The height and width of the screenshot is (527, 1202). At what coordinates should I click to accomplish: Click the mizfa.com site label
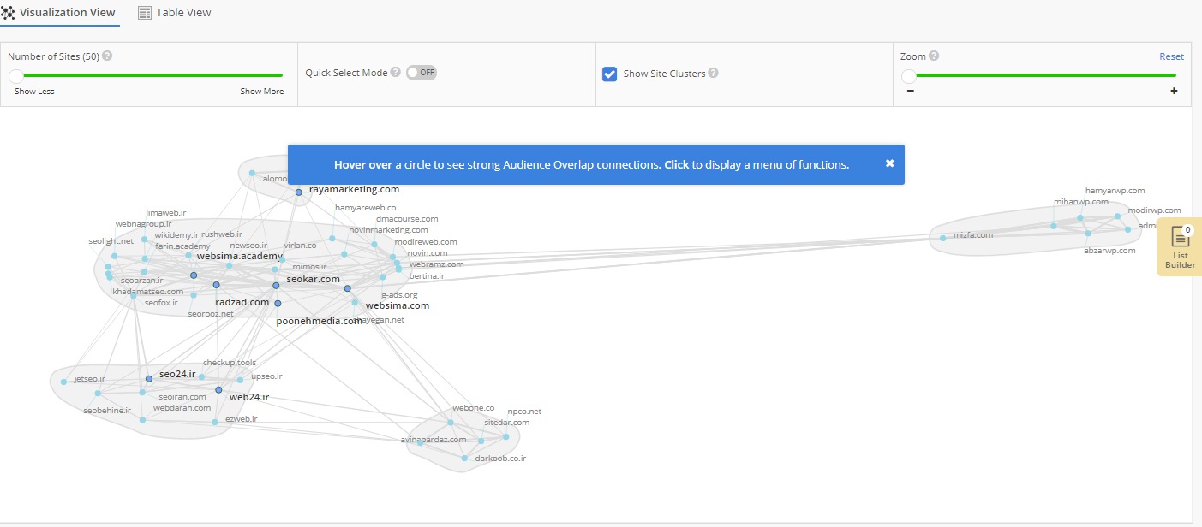coord(973,235)
